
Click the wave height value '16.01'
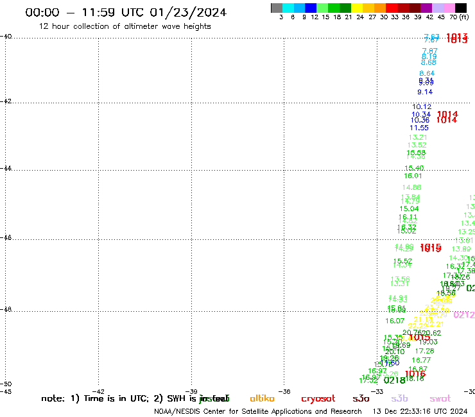413,176
